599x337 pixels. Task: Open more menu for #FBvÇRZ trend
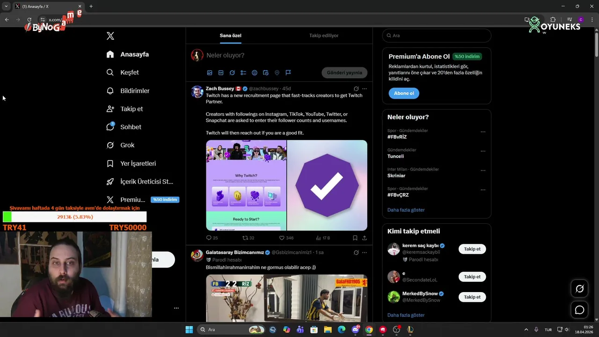(x=483, y=190)
